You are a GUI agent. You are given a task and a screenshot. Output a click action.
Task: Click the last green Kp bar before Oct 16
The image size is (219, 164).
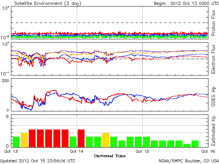(195, 144)
